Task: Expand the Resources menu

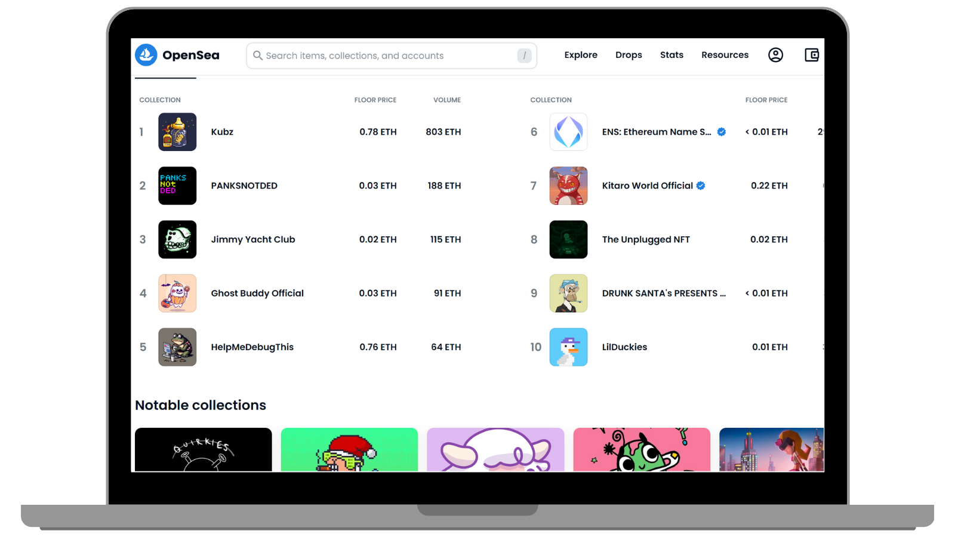Action: click(x=725, y=55)
